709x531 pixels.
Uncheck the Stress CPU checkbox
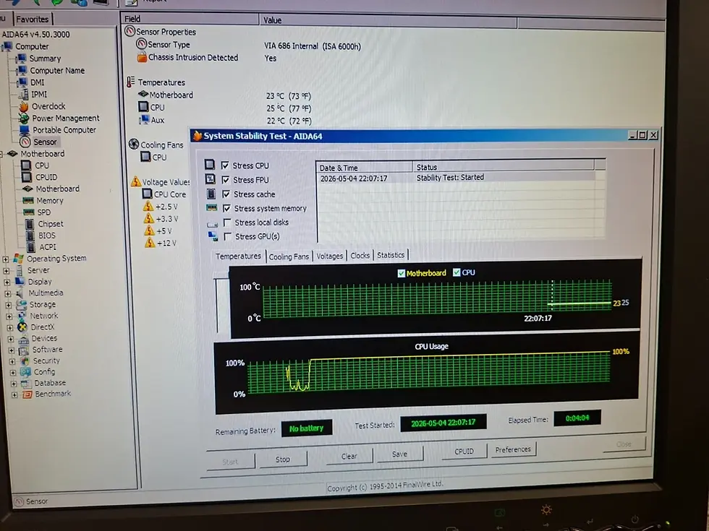click(x=225, y=165)
